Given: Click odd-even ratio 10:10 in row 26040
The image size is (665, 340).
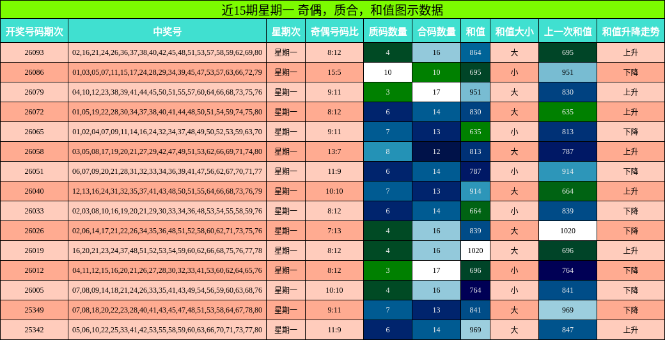Looking at the screenshot, I should click(x=334, y=191).
